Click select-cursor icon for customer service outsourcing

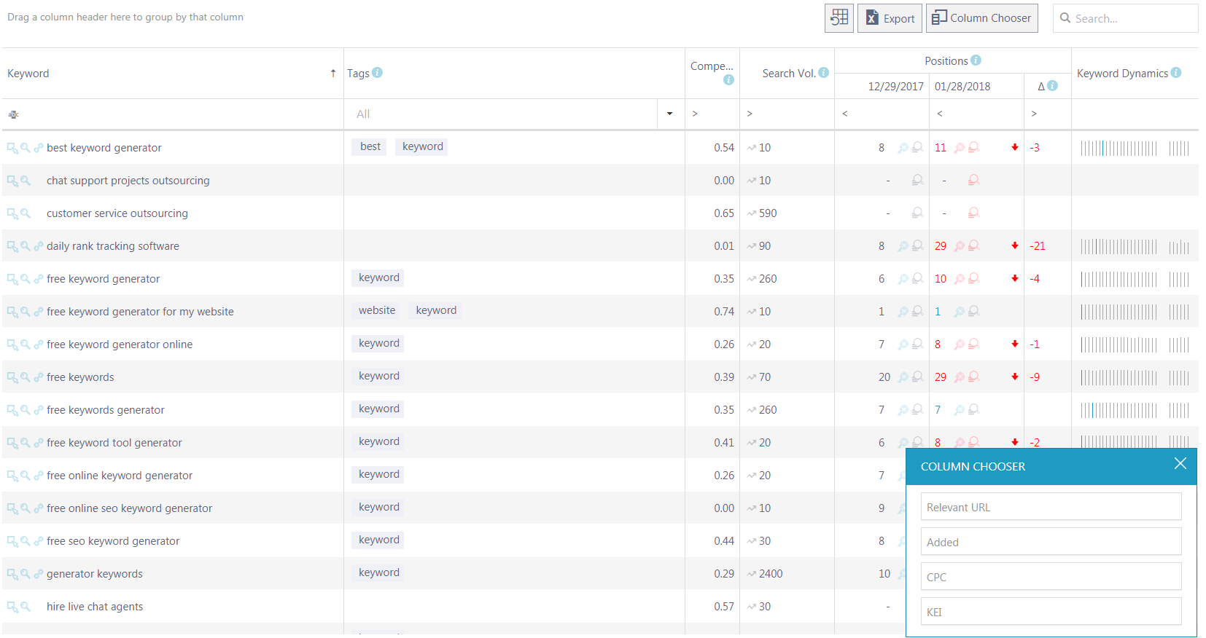(x=12, y=213)
